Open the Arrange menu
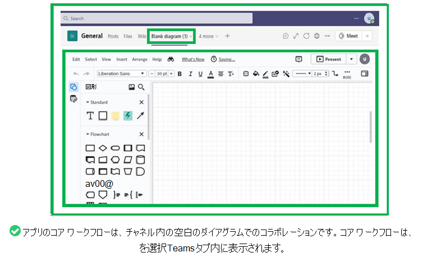This screenshot has height=257, width=432. coord(139,59)
